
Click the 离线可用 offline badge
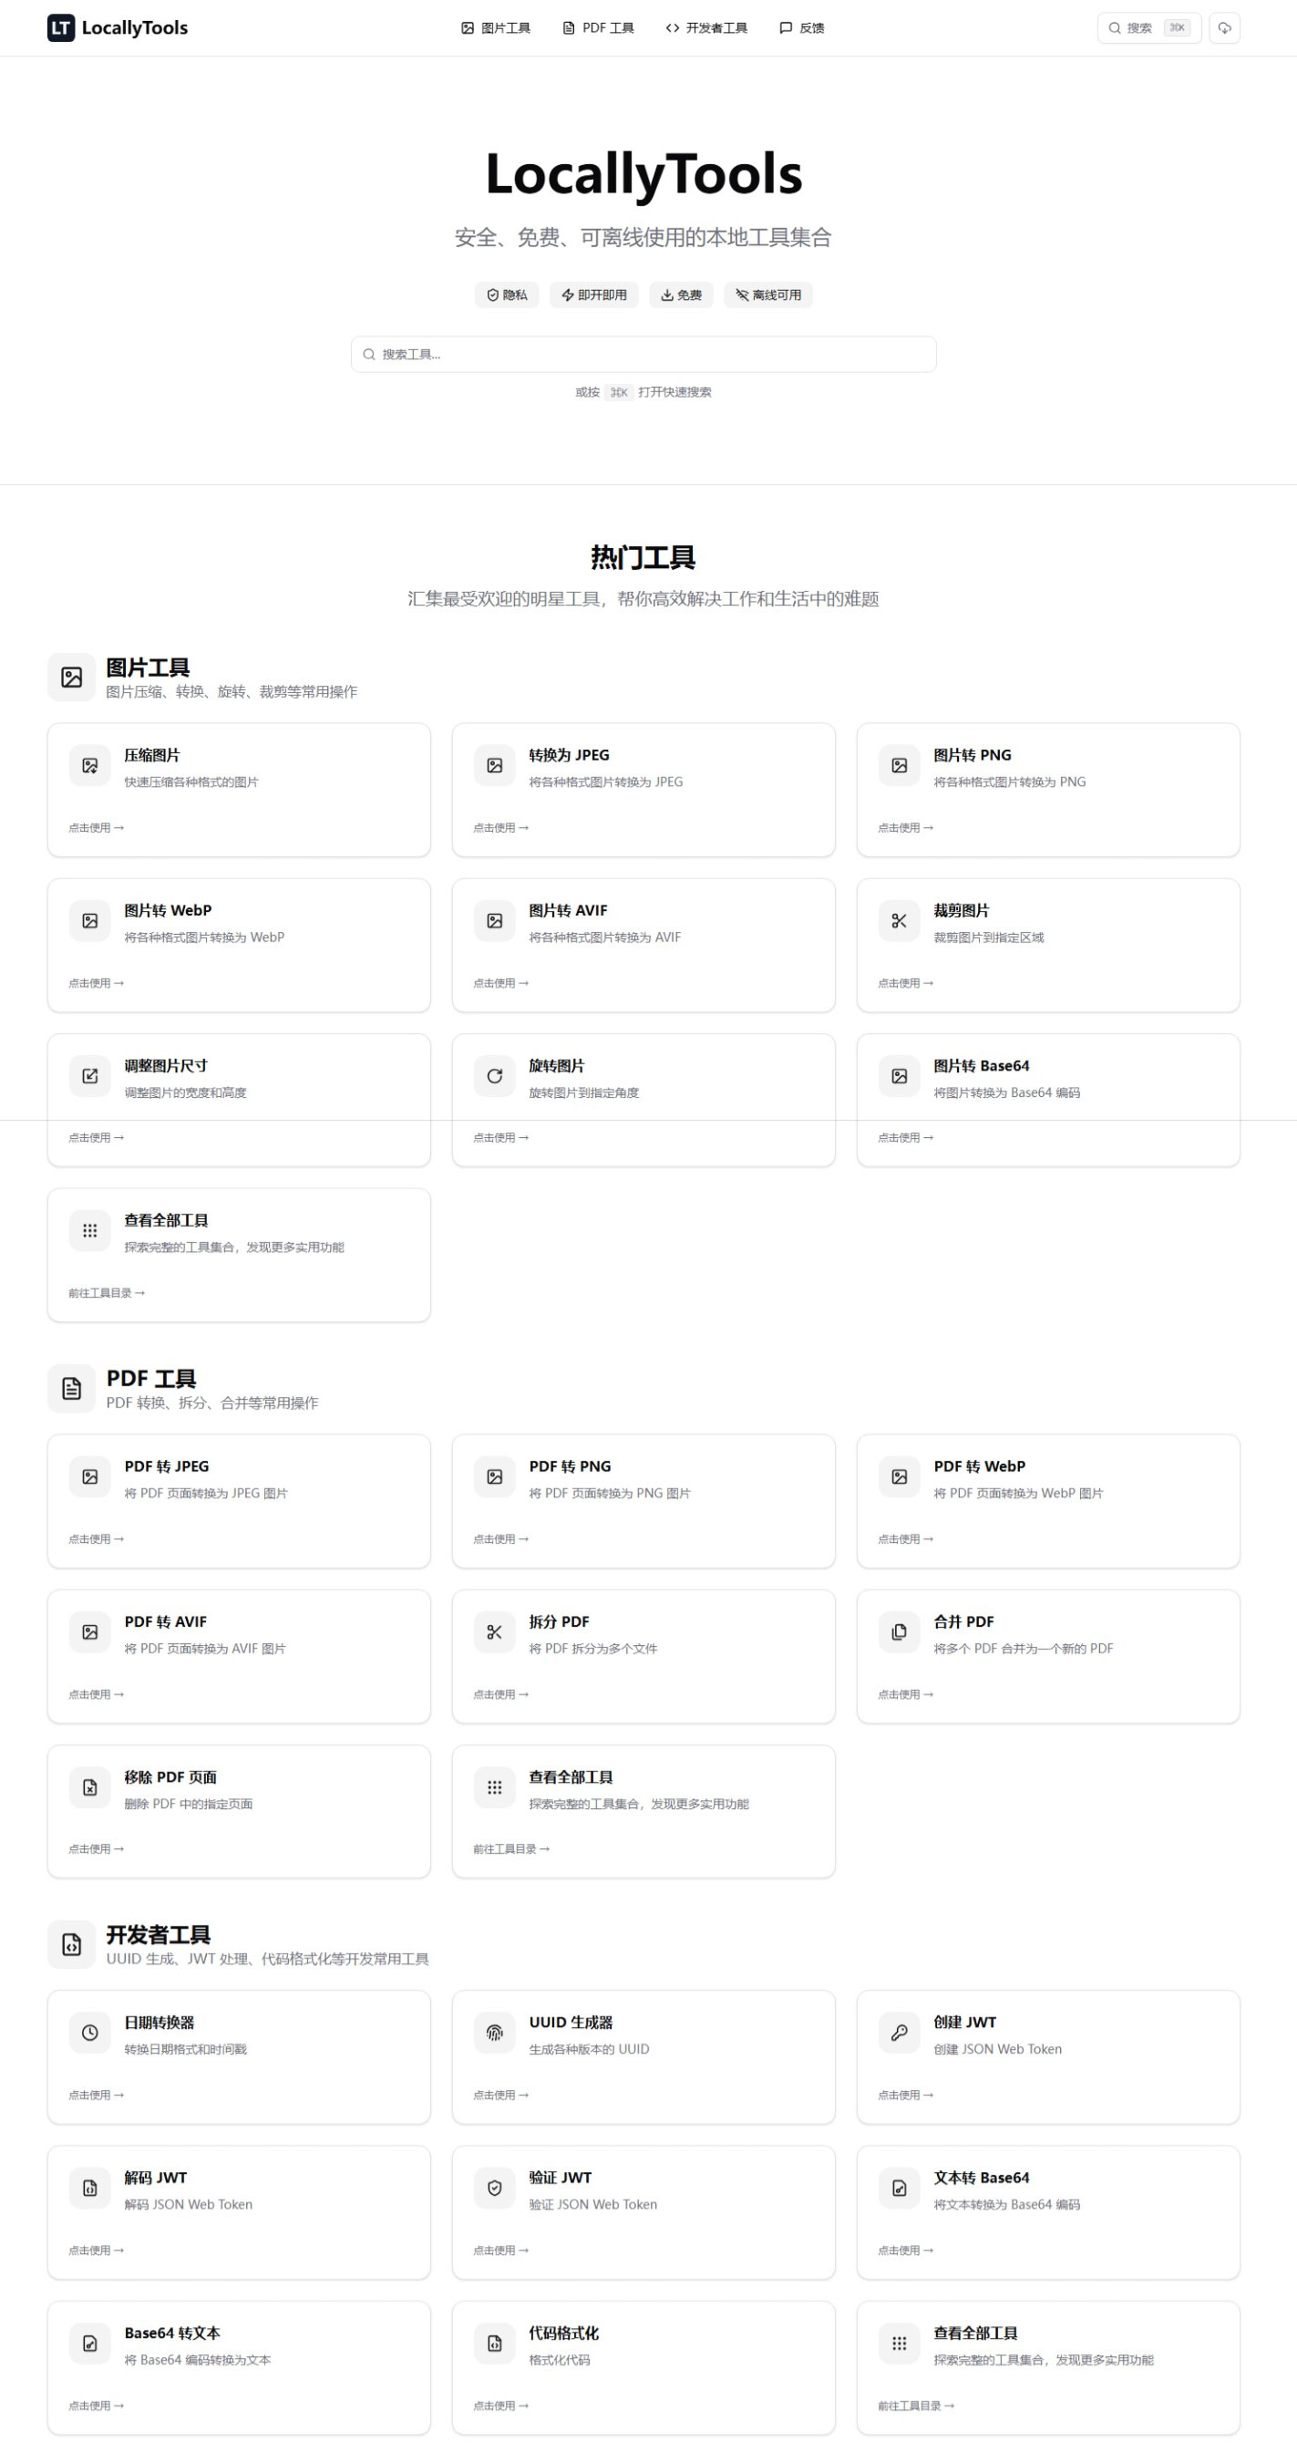click(x=768, y=295)
